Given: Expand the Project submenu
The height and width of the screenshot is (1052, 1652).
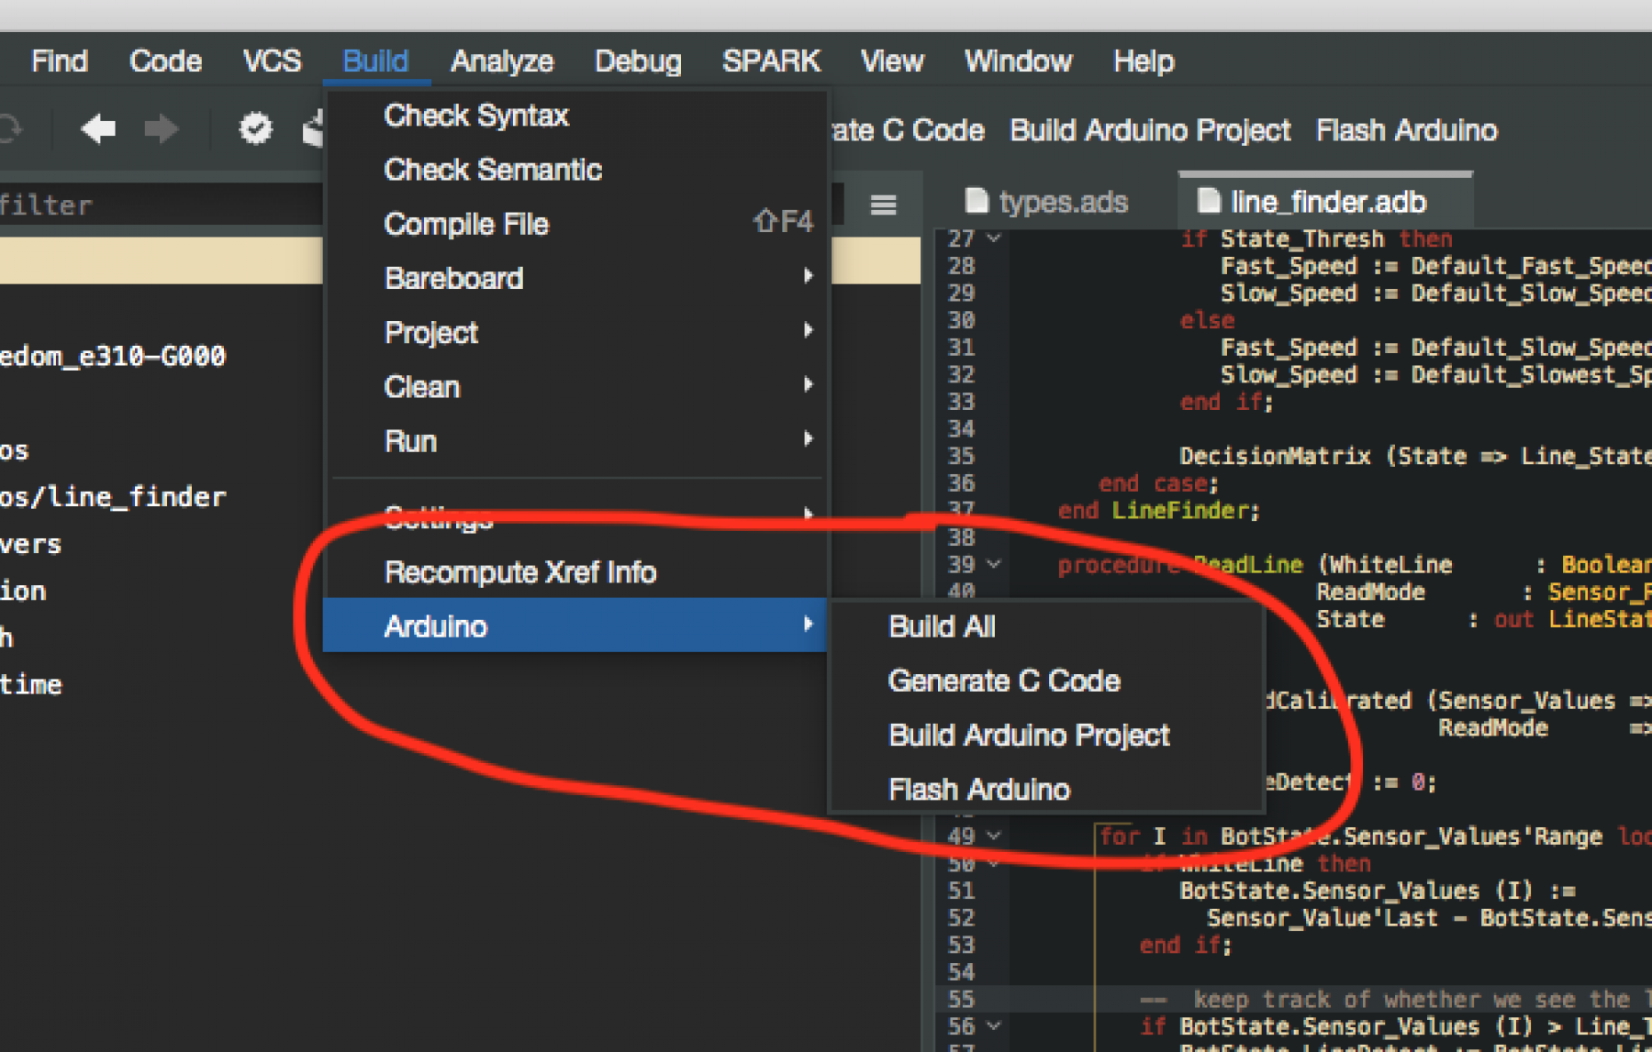Looking at the screenshot, I should click(x=576, y=332).
